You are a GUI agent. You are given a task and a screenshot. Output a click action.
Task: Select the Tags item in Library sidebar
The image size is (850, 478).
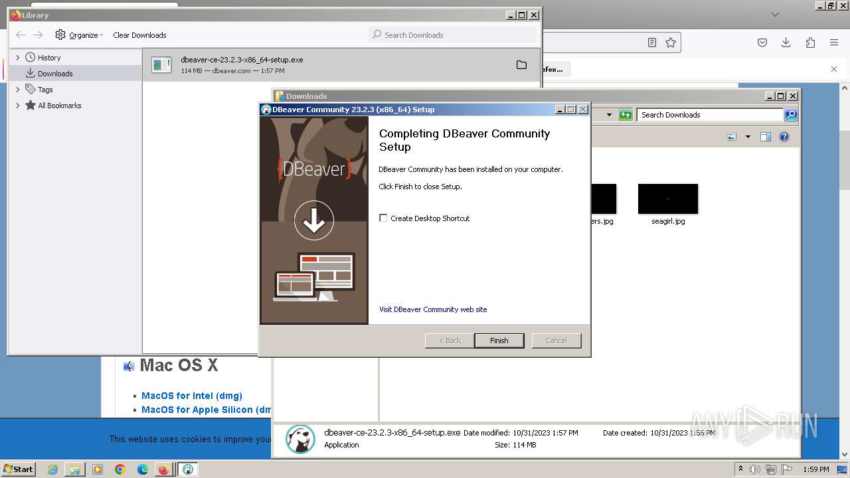pyautogui.click(x=45, y=90)
